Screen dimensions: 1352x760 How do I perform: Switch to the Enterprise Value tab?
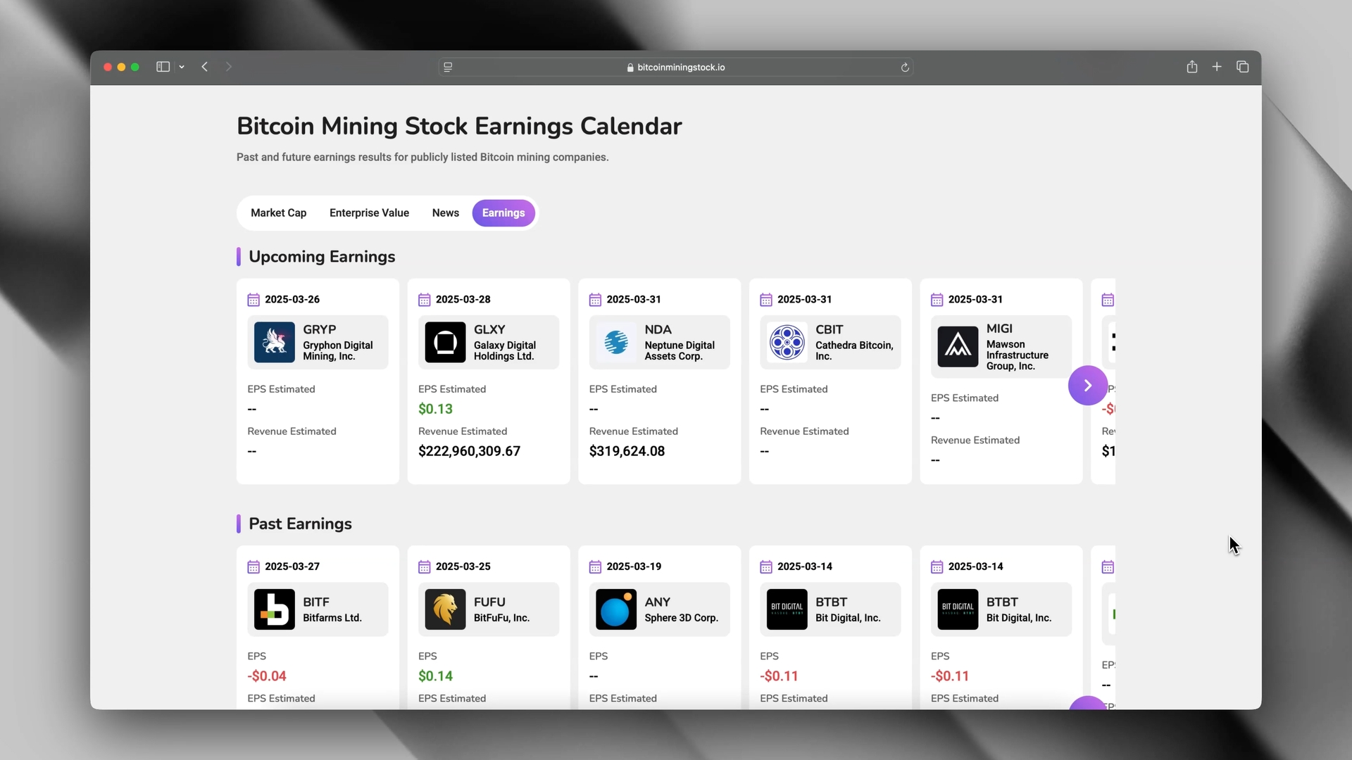pyautogui.click(x=369, y=213)
